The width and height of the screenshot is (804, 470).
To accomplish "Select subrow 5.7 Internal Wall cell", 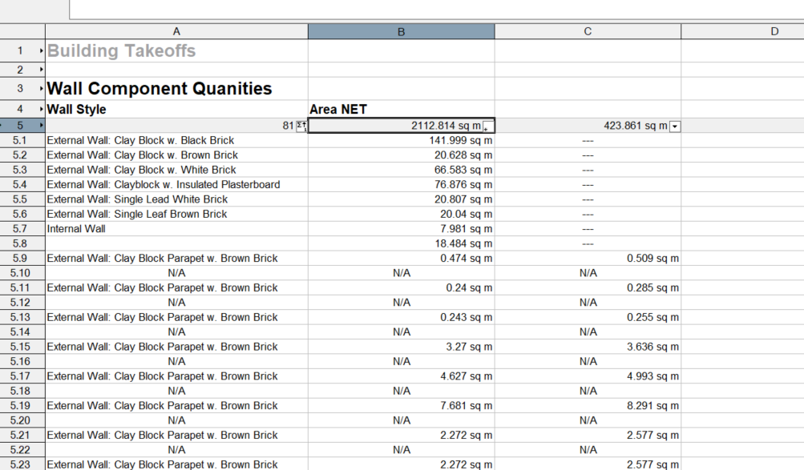I will pos(176,229).
